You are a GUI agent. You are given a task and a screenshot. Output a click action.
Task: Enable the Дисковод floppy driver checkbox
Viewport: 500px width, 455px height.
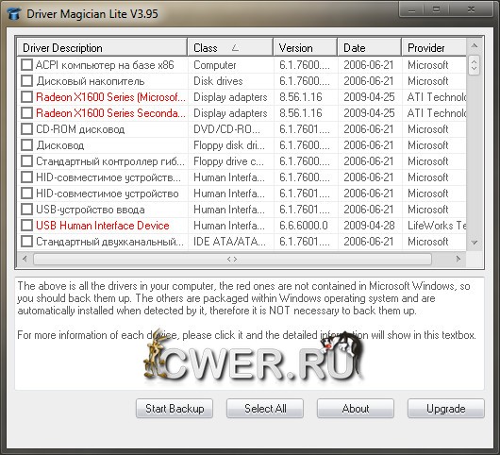coord(26,144)
